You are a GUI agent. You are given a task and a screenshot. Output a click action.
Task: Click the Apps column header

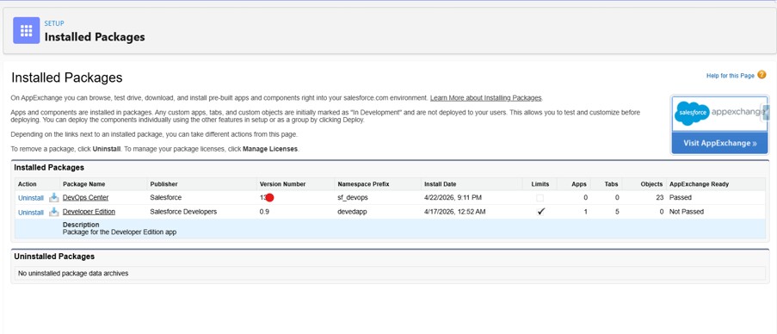click(579, 184)
